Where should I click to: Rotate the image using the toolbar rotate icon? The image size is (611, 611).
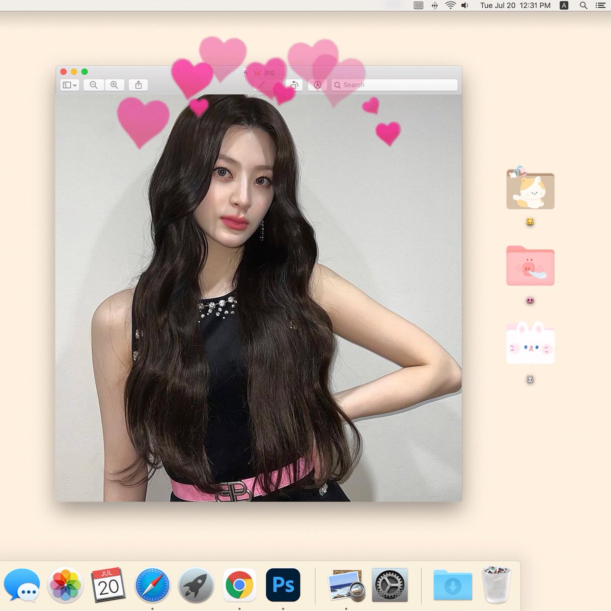point(293,85)
